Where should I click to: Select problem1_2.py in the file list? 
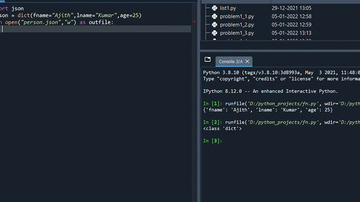(x=237, y=25)
